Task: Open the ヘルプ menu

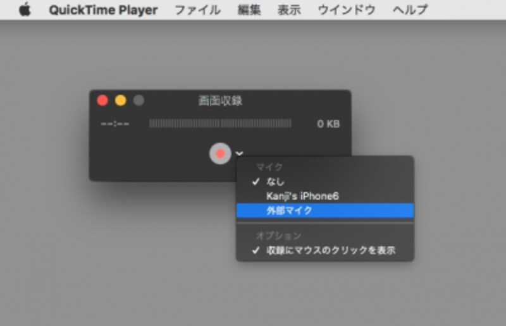Action: click(x=410, y=10)
